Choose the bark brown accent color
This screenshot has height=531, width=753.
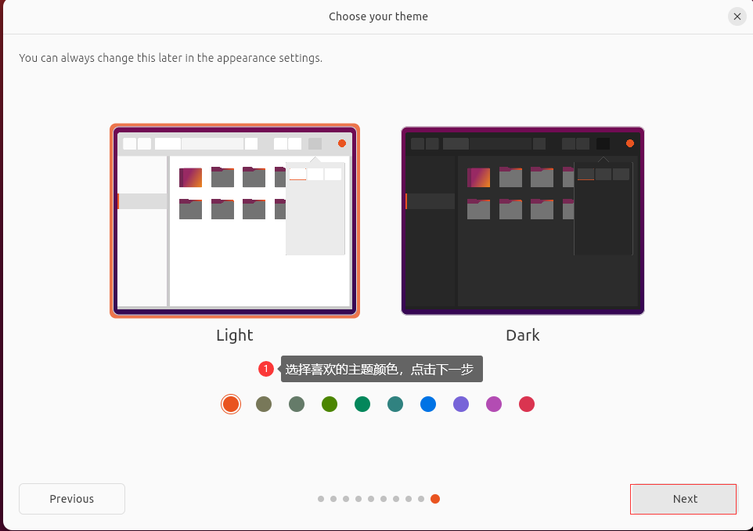[x=264, y=404]
